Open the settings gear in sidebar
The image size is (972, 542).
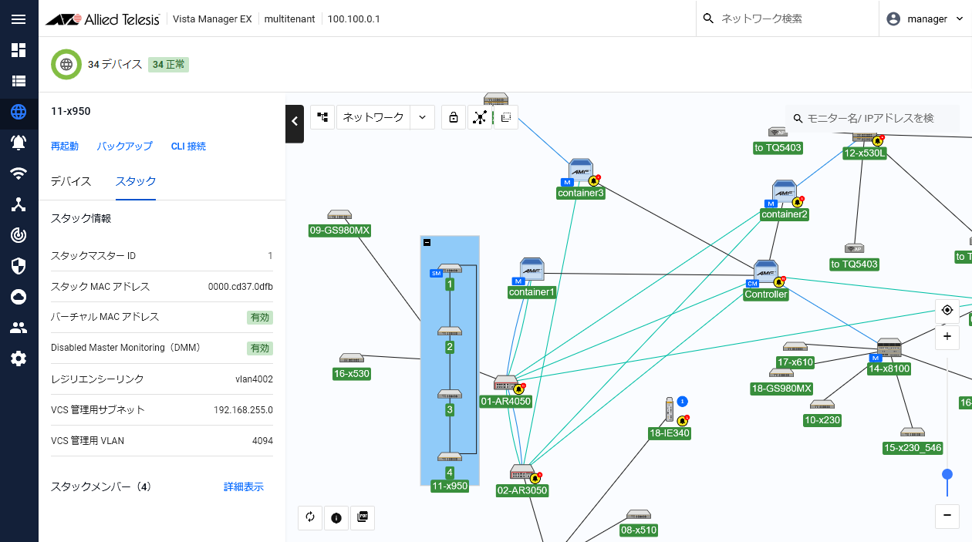pyautogui.click(x=19, y=359)
